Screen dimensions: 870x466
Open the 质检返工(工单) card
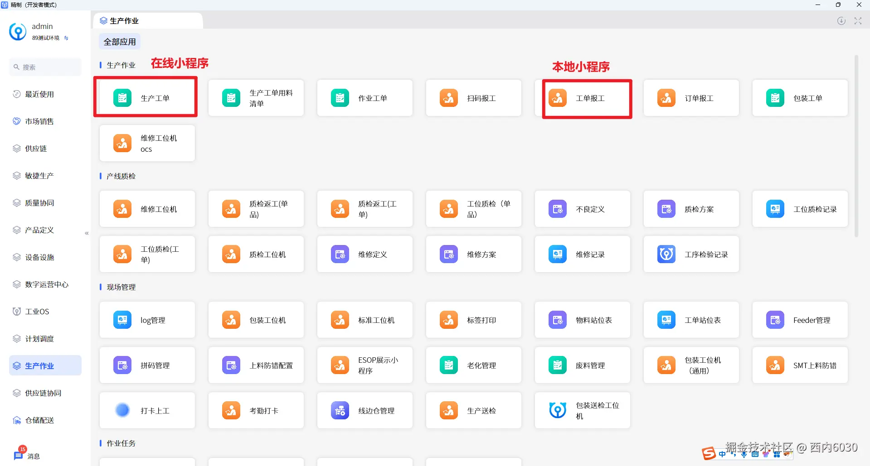coord(365,209)
